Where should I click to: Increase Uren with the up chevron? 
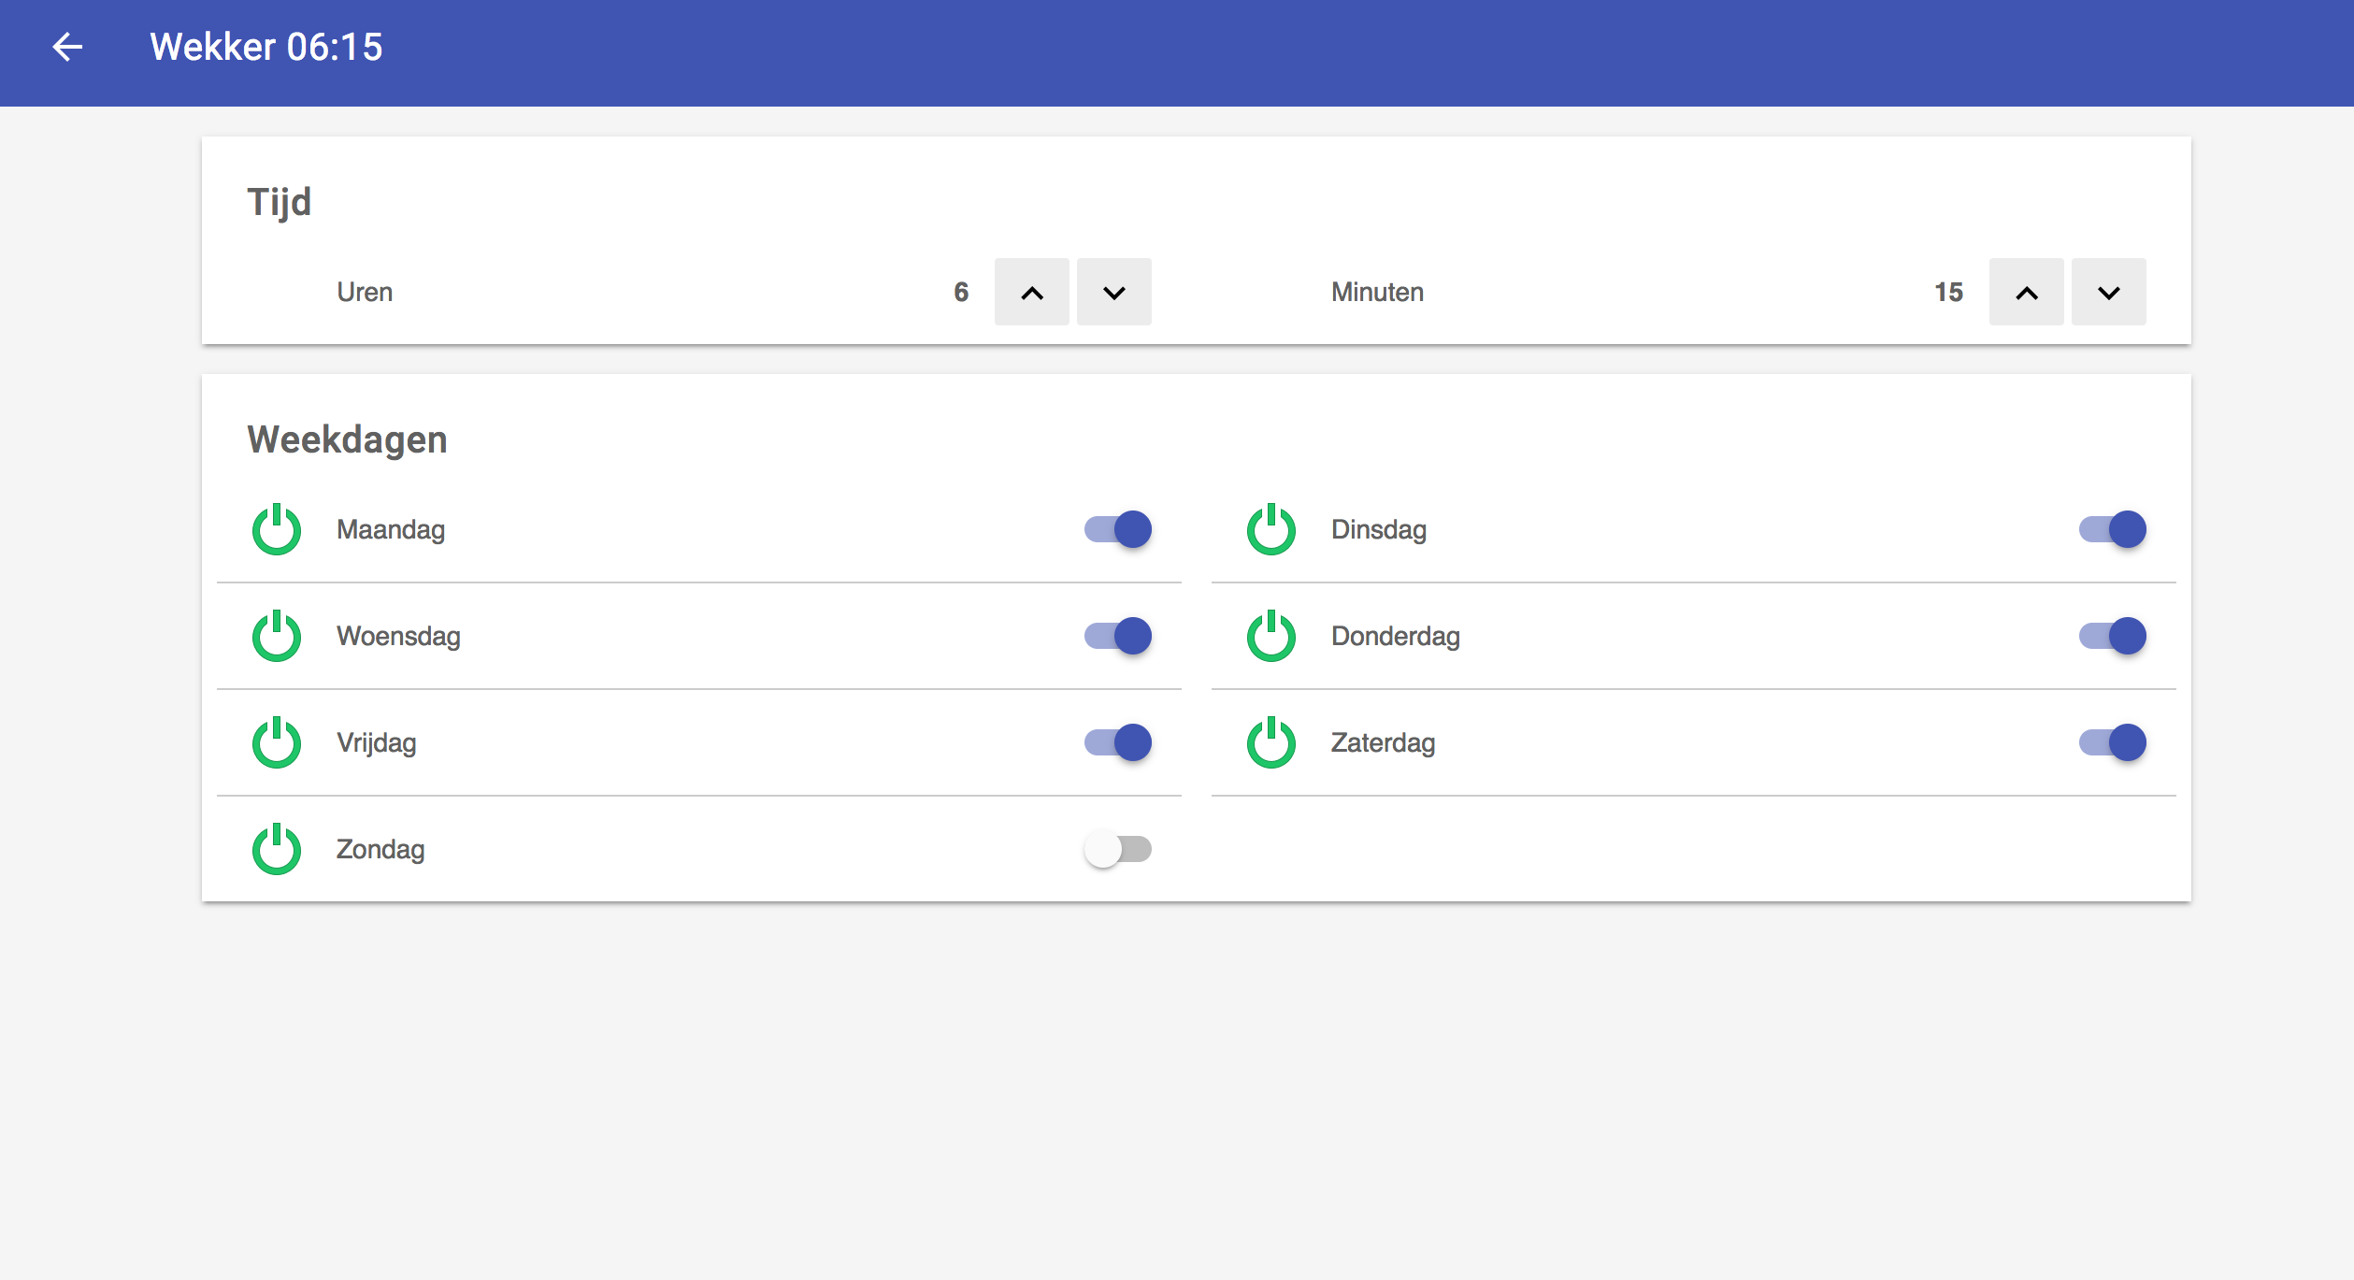(1032, 293)
